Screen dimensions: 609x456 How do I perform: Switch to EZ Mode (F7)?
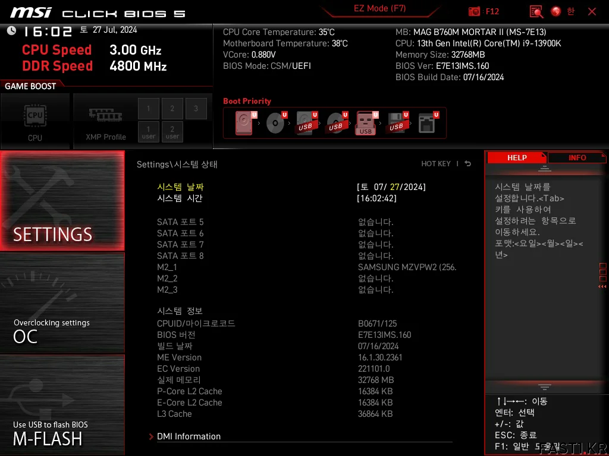click(379, 9)
